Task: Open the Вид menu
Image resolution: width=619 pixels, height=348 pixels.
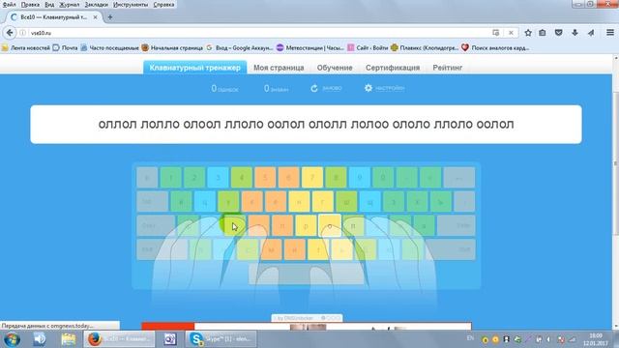Action: coord(49,5)
